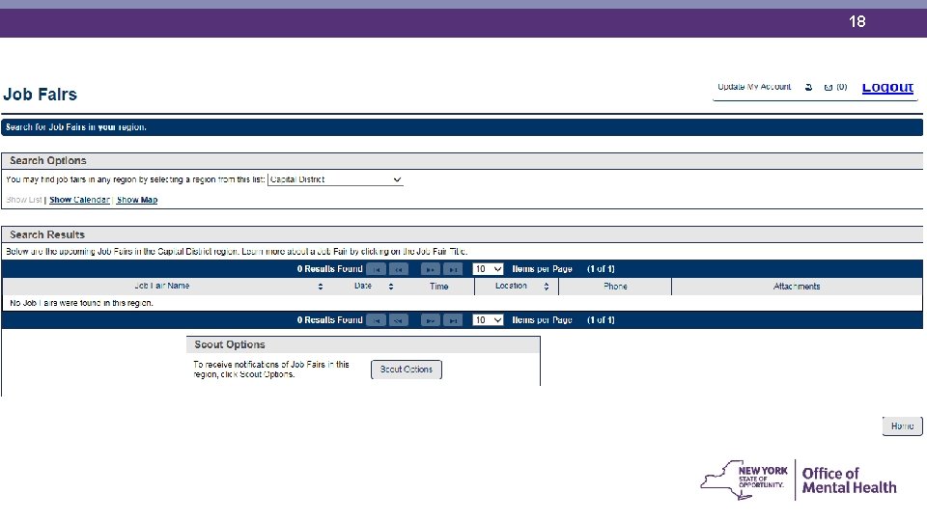Click the Phone column header
Image resolution: width=927 pixels, height=521 pixels.
[x=615, y=287]
